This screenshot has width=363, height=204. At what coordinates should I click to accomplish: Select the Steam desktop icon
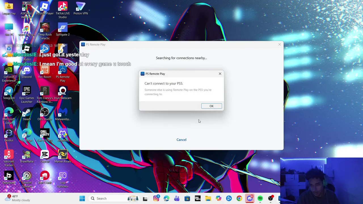[x=27, y=114]
